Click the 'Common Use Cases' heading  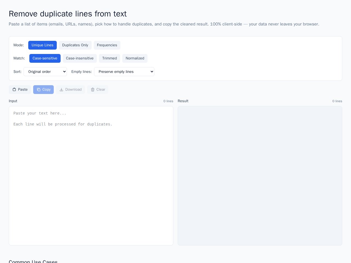(x=33, y=262)
